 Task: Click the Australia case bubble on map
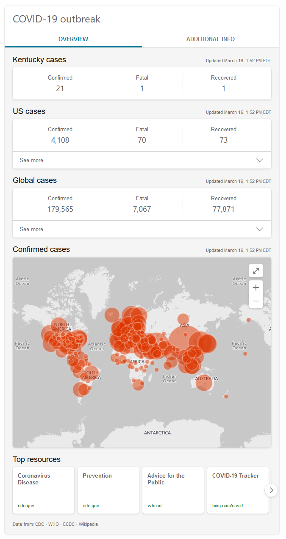coord(204,383)
